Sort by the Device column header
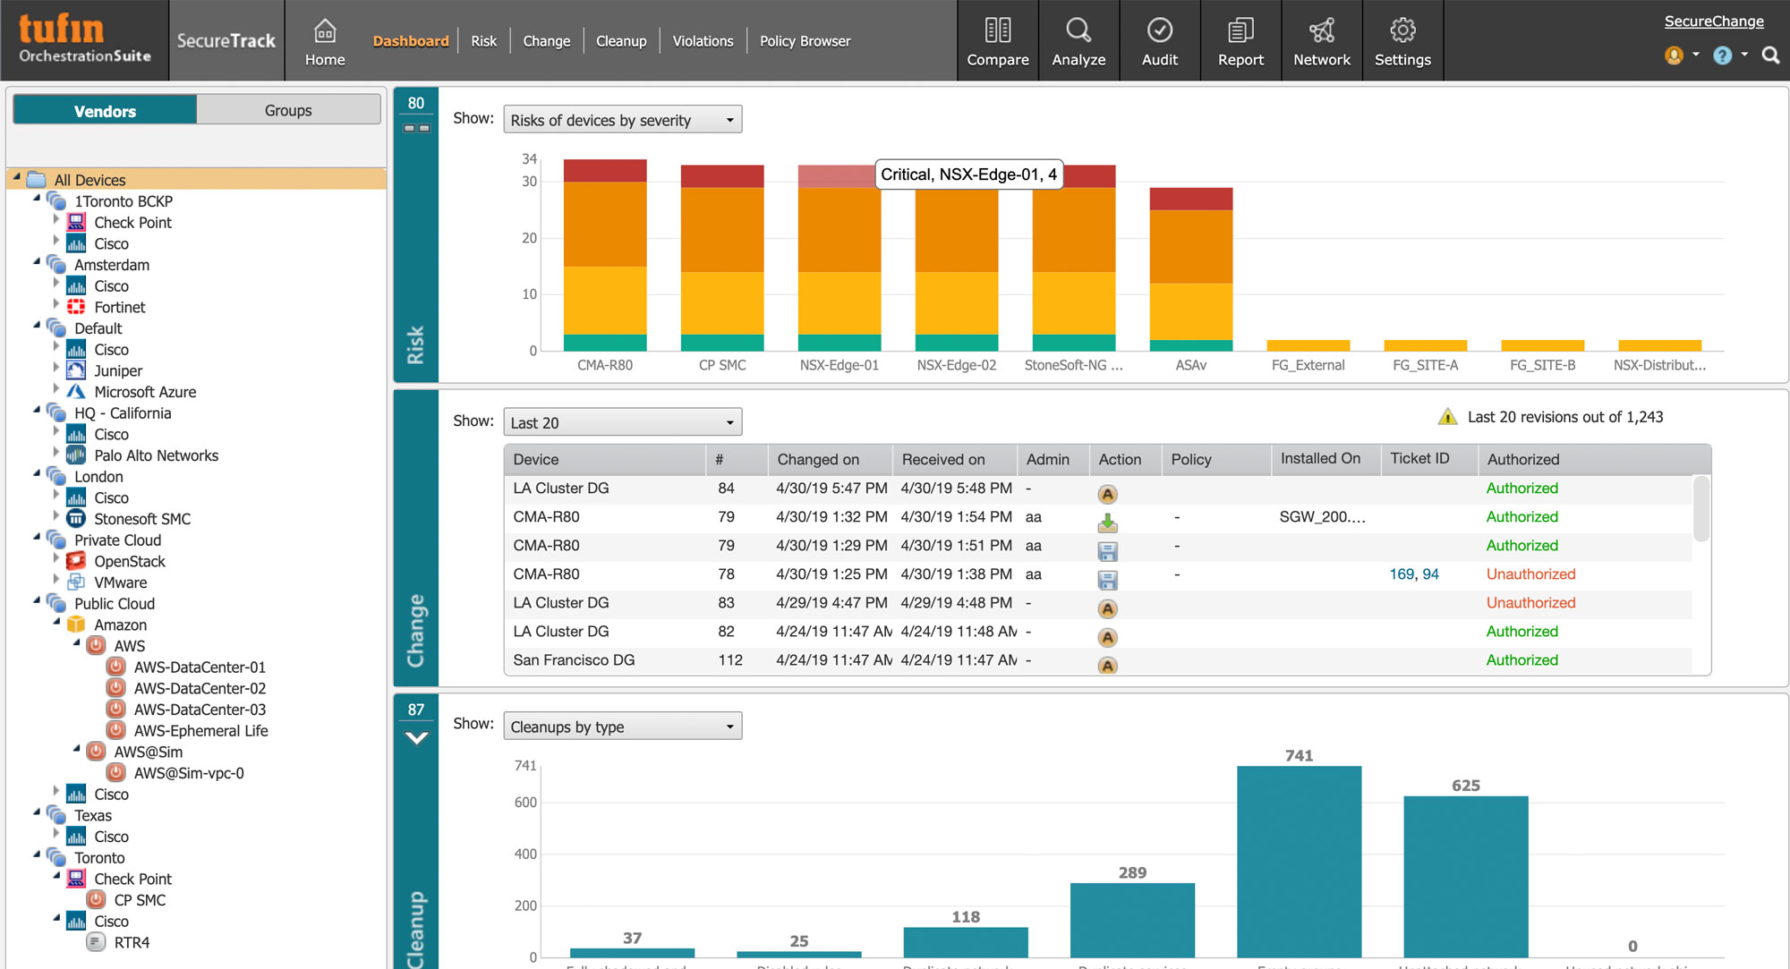1790x969 pixels. point(605,459)
